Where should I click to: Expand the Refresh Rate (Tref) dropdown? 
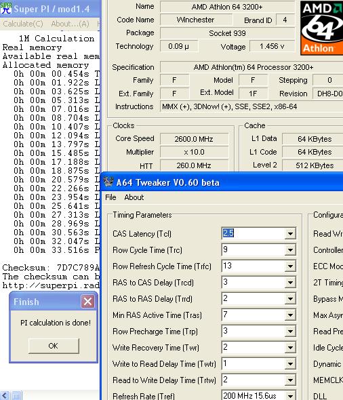tap(290, 396)
